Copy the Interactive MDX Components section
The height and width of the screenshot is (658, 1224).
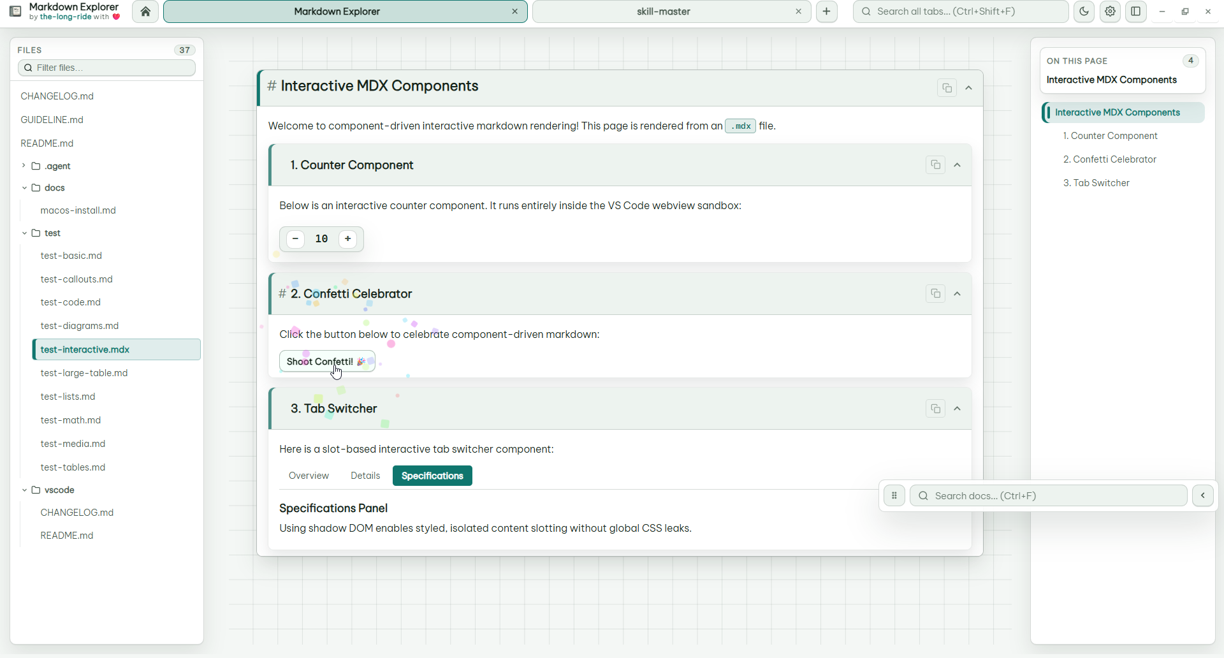pyautogui.click(x=947, y=88)
